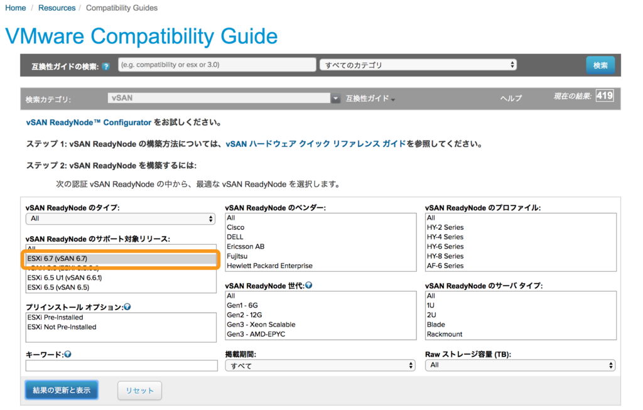Click the search help question mark icon
The width and height of the screenshot is (643, 410).
coord(105,67)
